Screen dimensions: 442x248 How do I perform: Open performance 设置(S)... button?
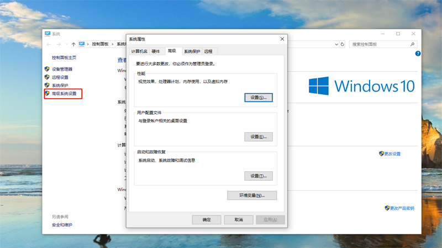coord(259,98)
